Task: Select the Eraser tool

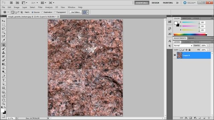Action: click(4, 60)
